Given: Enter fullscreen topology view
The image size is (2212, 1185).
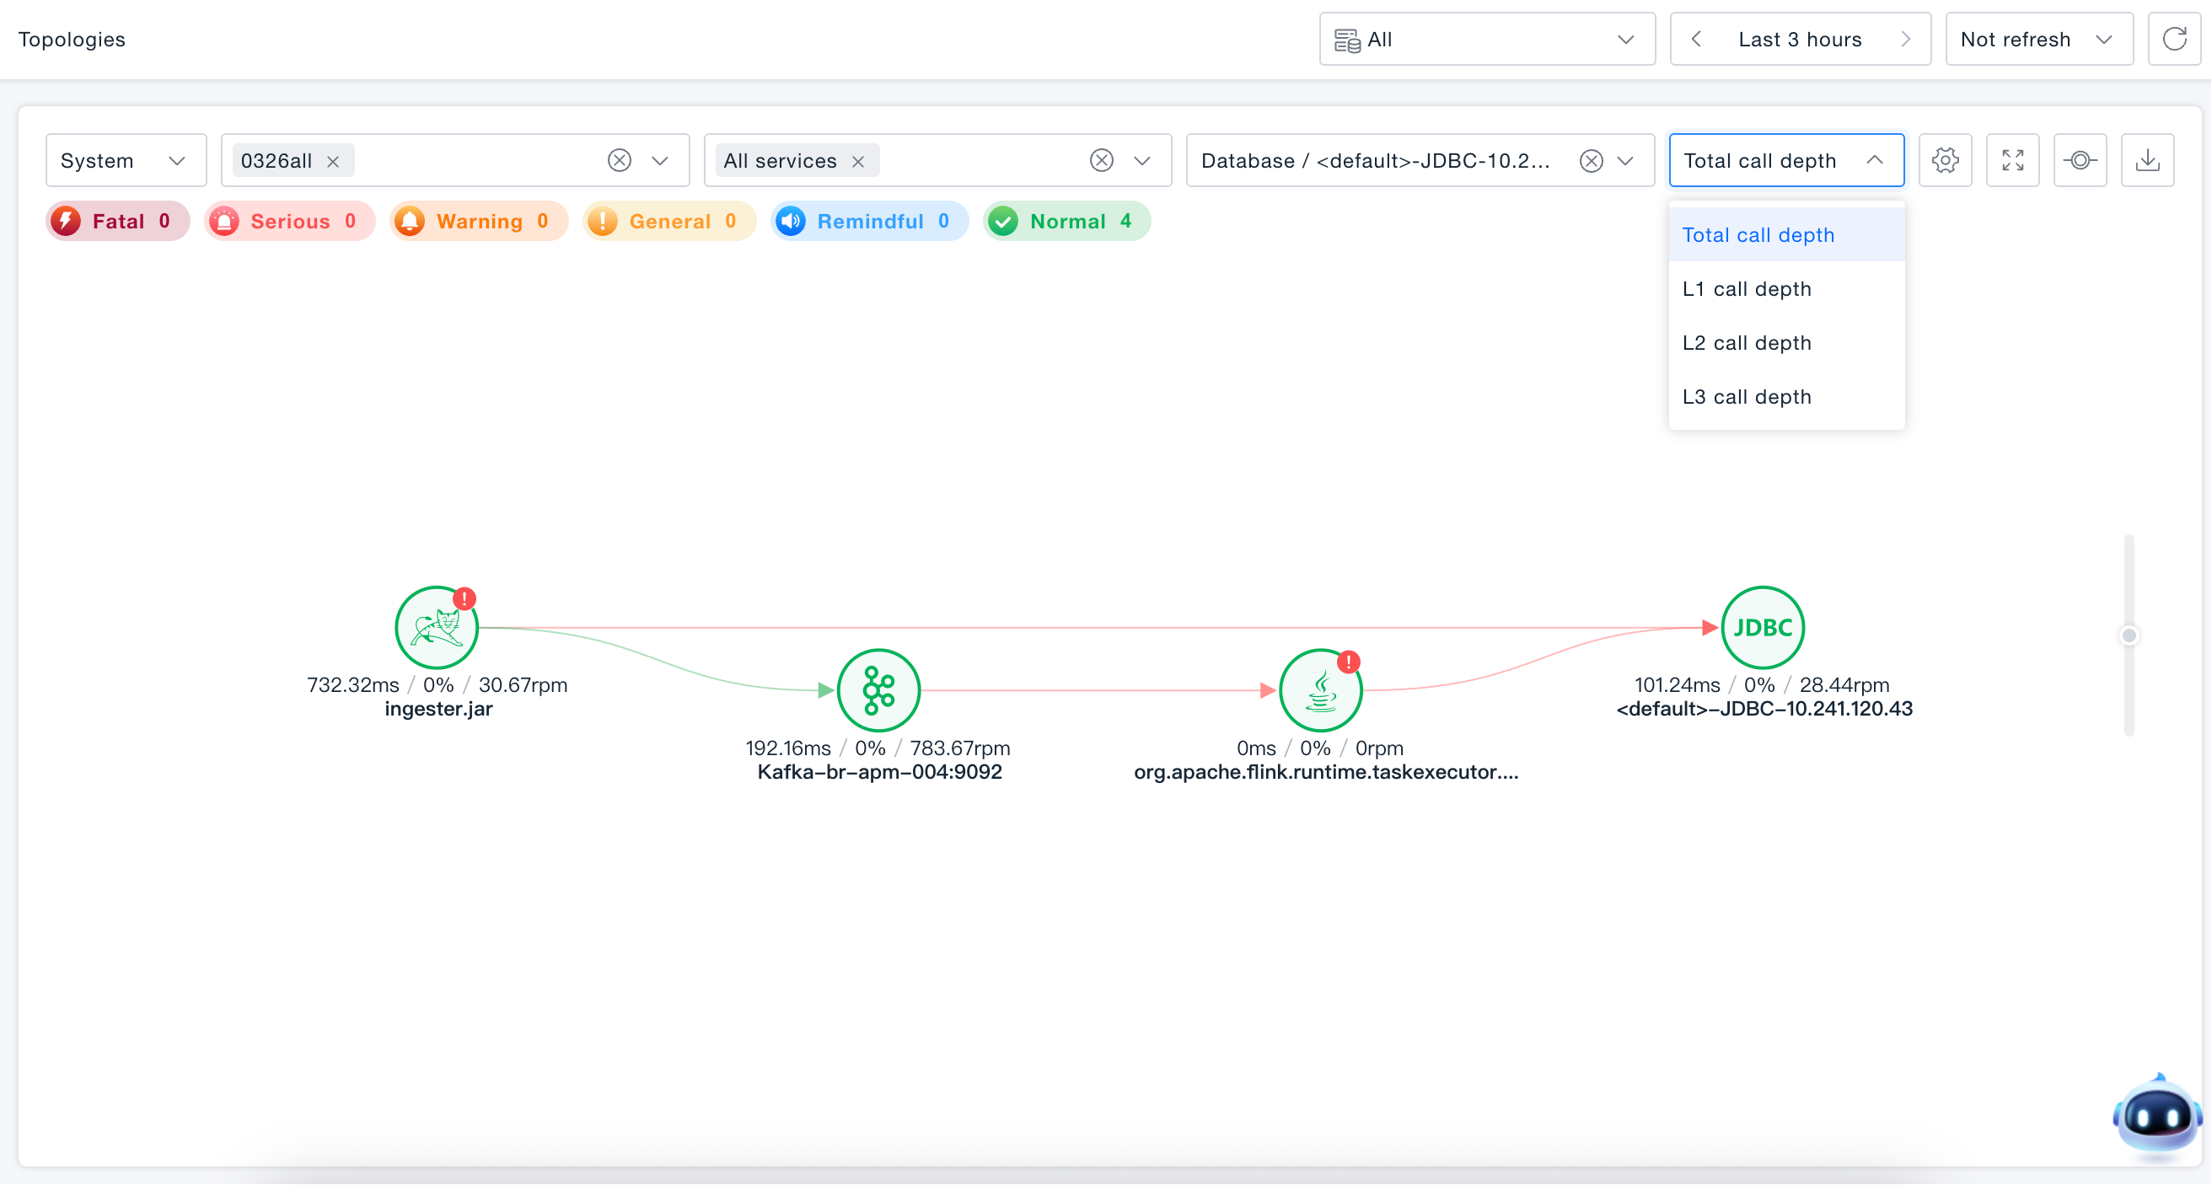Looking at the screenshot, I should 2013,161.
